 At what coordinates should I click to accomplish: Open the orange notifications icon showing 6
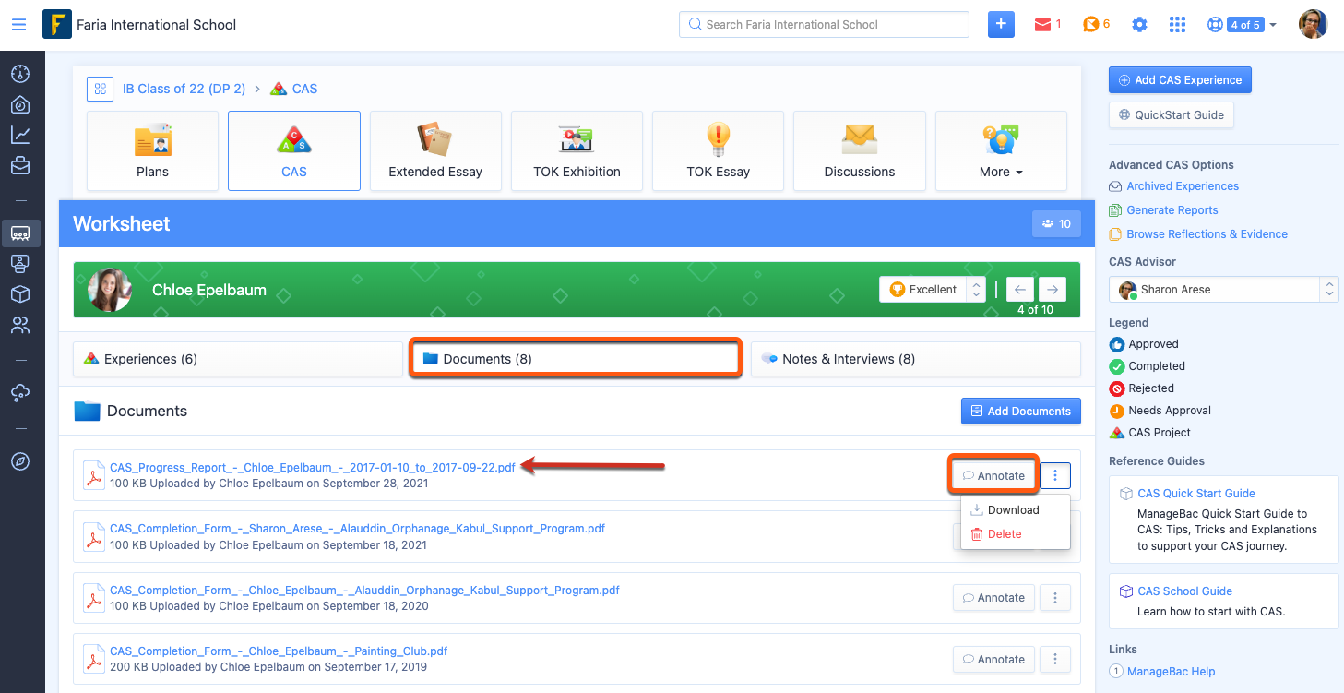pyautogui.click(x=1096, y=25)
